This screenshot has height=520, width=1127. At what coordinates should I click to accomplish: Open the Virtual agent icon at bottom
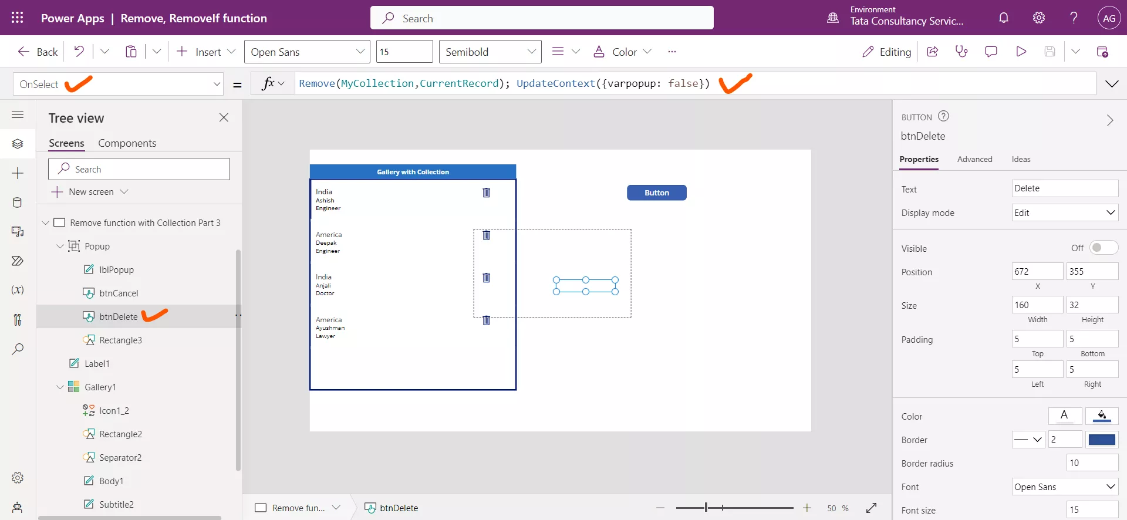[18, 507]
